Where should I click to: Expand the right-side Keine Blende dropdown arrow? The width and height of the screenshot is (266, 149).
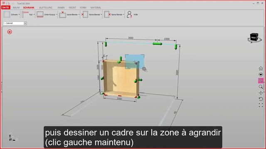(123, 14)
